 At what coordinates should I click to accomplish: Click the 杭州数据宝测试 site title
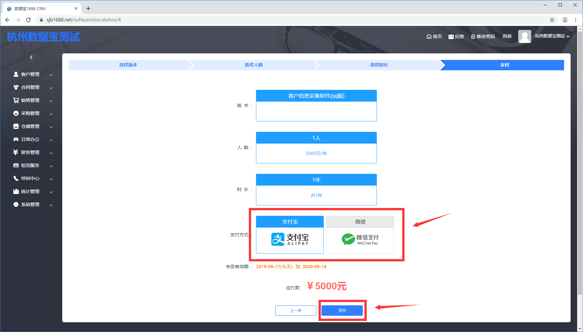pyautogui.click(x=43, y=37)
